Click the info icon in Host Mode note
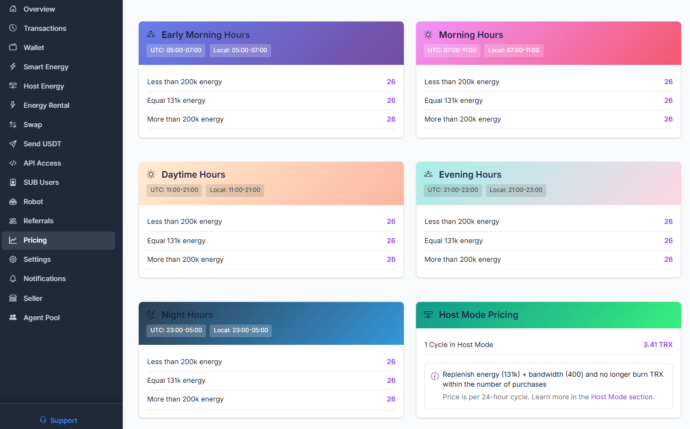Viewport: 690px width, 429px height. pos(434,376)
